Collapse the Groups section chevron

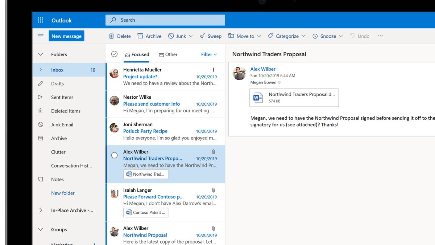pos(41,230)
